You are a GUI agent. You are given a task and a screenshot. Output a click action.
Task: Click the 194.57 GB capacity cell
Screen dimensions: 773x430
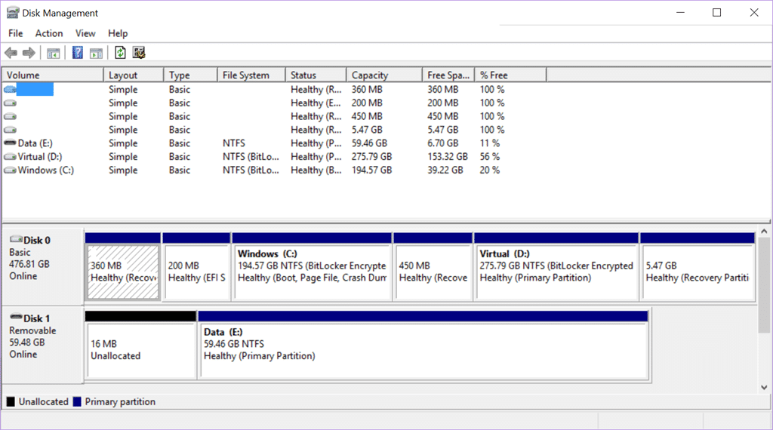click(371, 170)
